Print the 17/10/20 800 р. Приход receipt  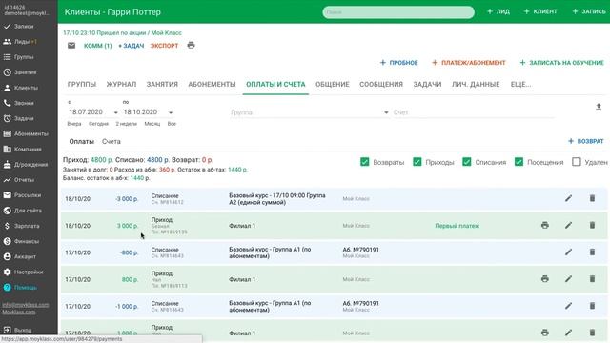click(x=544, y=279)
